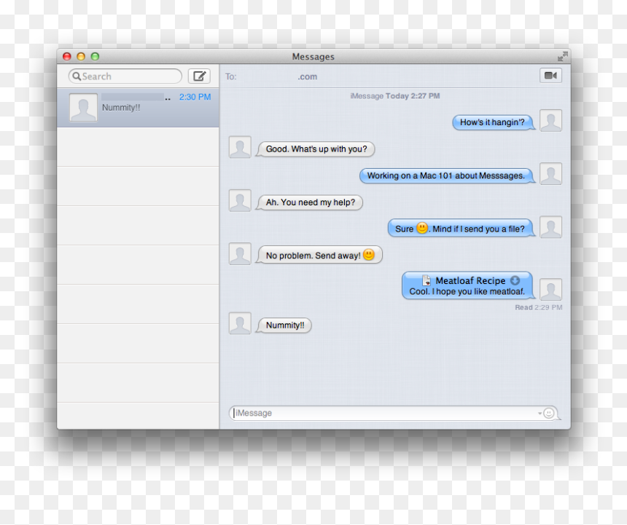Close the Messages window red button
The width and height of the screenshot is (627, 525).
(x=67, y=56)
